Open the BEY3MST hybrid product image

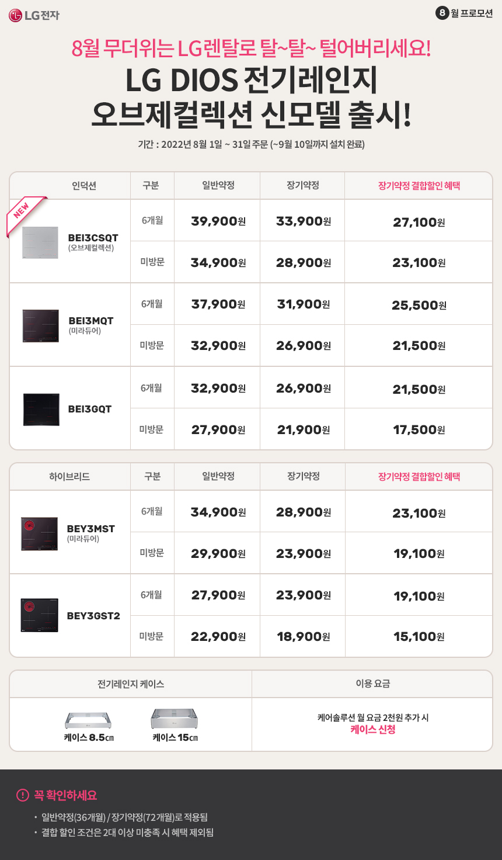click(x=40, y=533)
